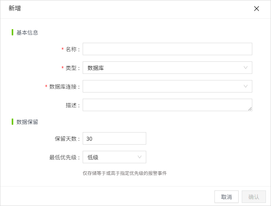Click the 仅存储等于或高于指定优先级 hint text
Screen dimensions: 271x206
coord(124,173)
